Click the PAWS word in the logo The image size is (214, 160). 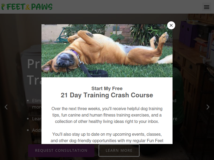coord(42,7)
